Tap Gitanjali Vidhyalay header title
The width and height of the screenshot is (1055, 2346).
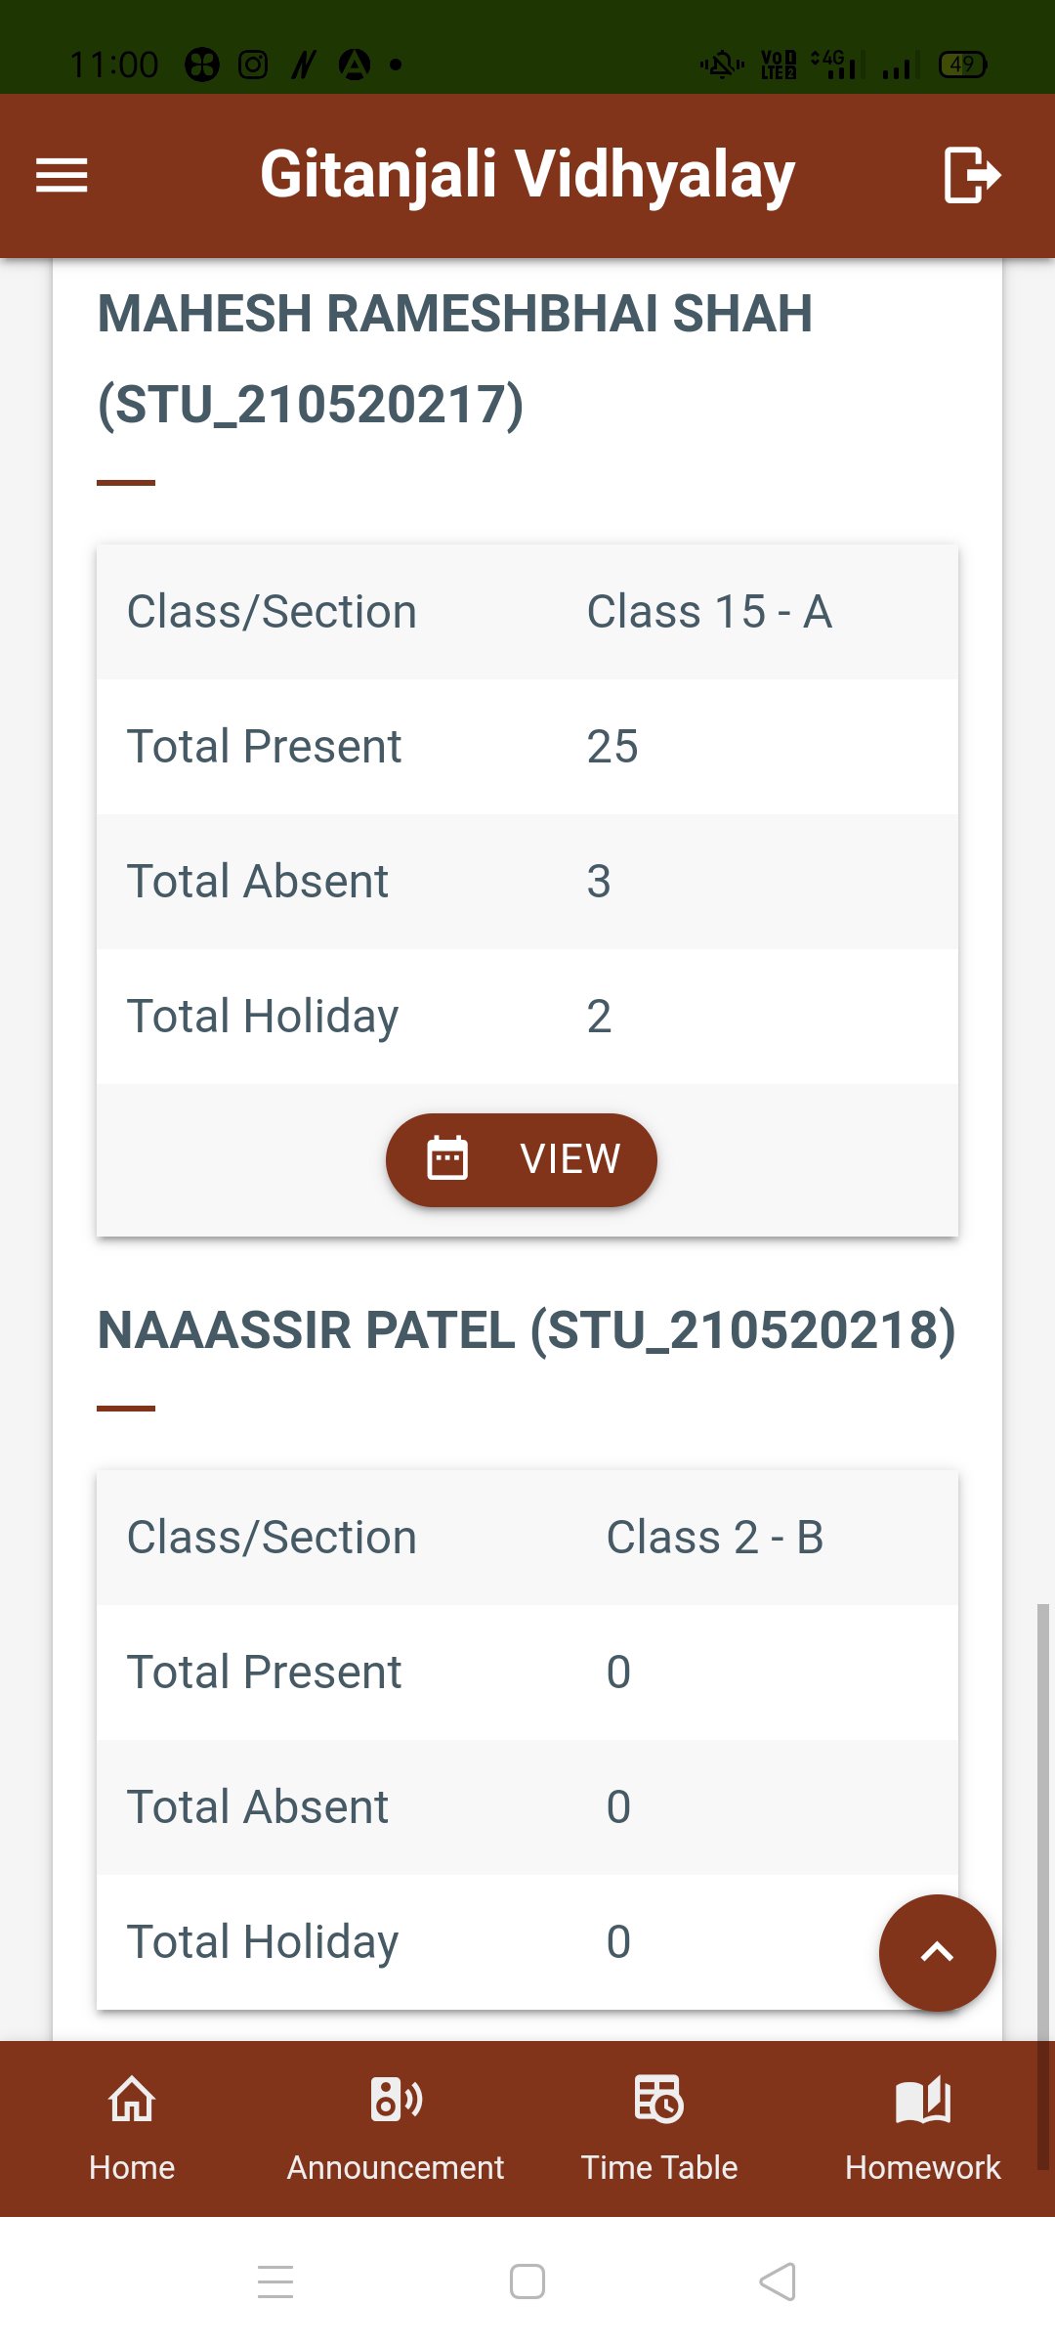527,176
